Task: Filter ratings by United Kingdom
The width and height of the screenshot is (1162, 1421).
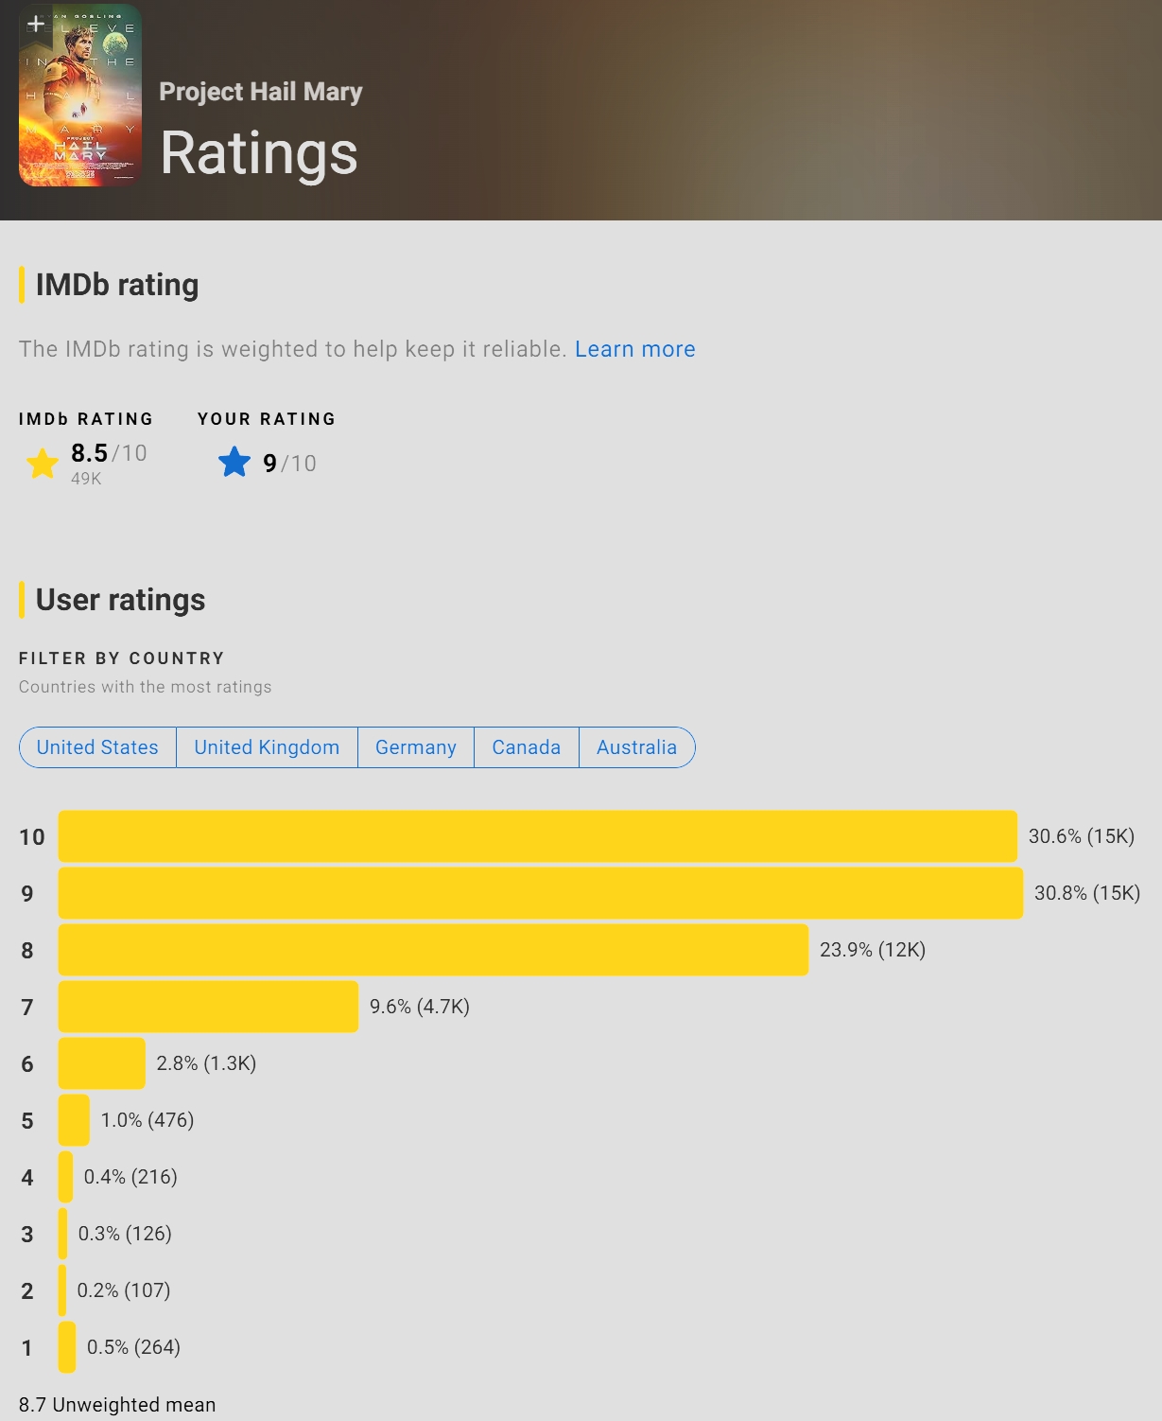Action: [x=267, y=747]
